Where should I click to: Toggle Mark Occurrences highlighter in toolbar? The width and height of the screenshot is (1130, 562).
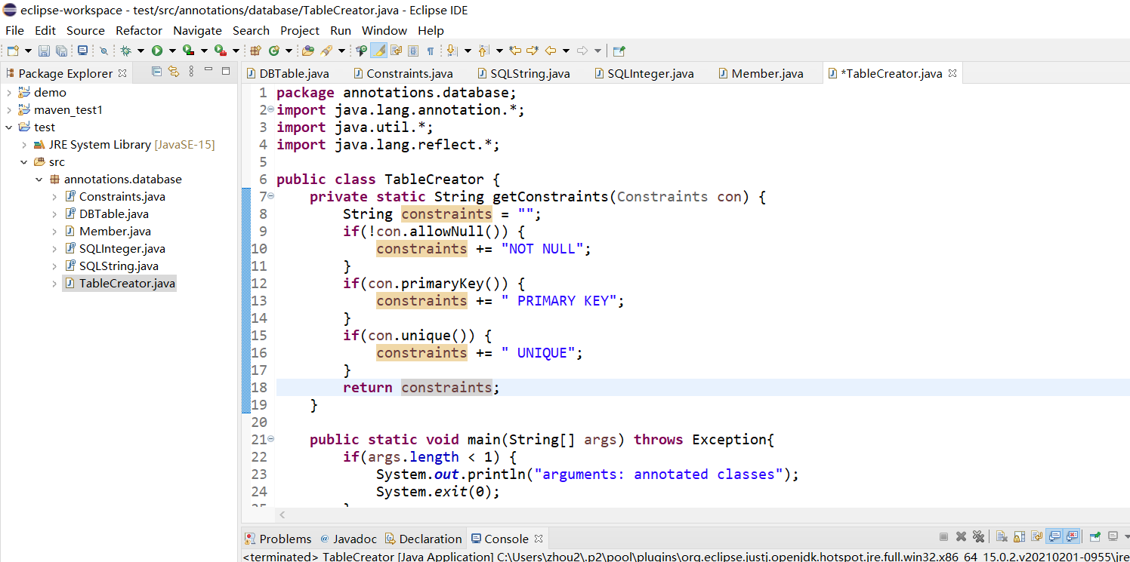379,51
